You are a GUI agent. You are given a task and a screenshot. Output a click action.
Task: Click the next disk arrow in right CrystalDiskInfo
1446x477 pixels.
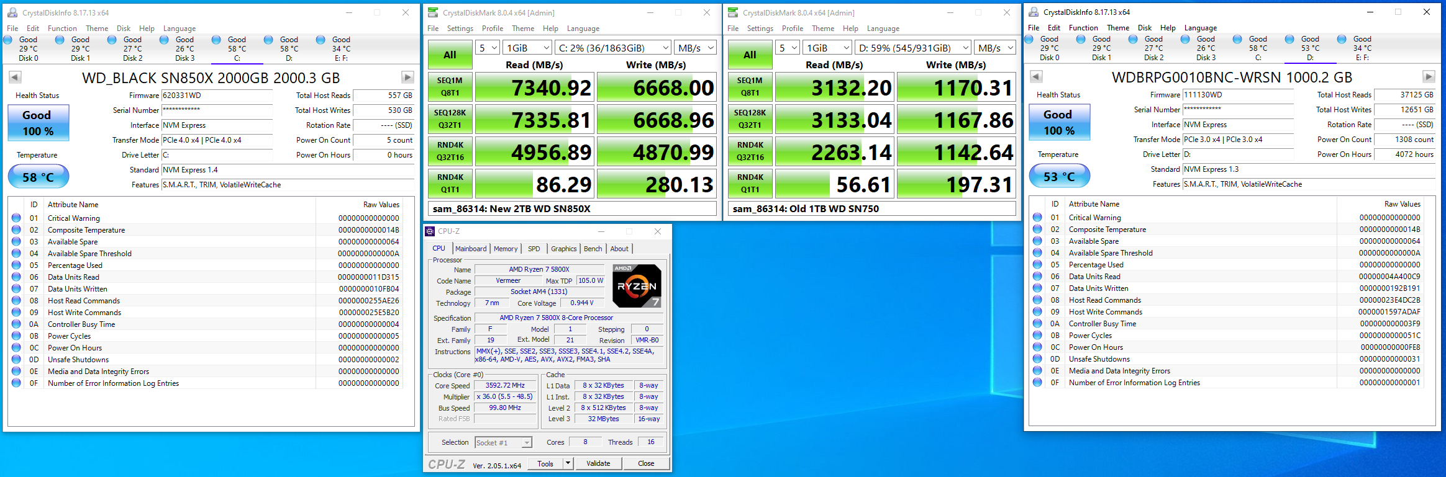(x=1429, y=77)
